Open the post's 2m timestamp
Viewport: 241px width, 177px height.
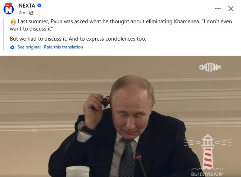point(22,13)
